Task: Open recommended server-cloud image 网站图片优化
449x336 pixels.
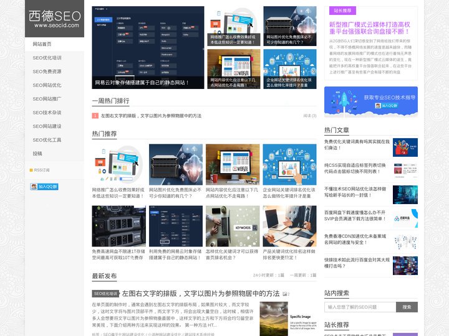Action: [x=175, y=164]
